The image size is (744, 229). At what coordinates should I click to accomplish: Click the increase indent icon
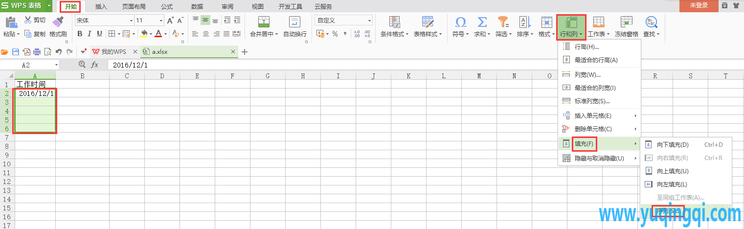click(x=237, y=20)
